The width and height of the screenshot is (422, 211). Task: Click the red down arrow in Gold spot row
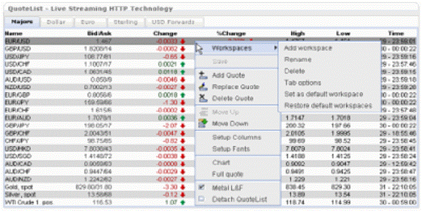coord(182,187)
